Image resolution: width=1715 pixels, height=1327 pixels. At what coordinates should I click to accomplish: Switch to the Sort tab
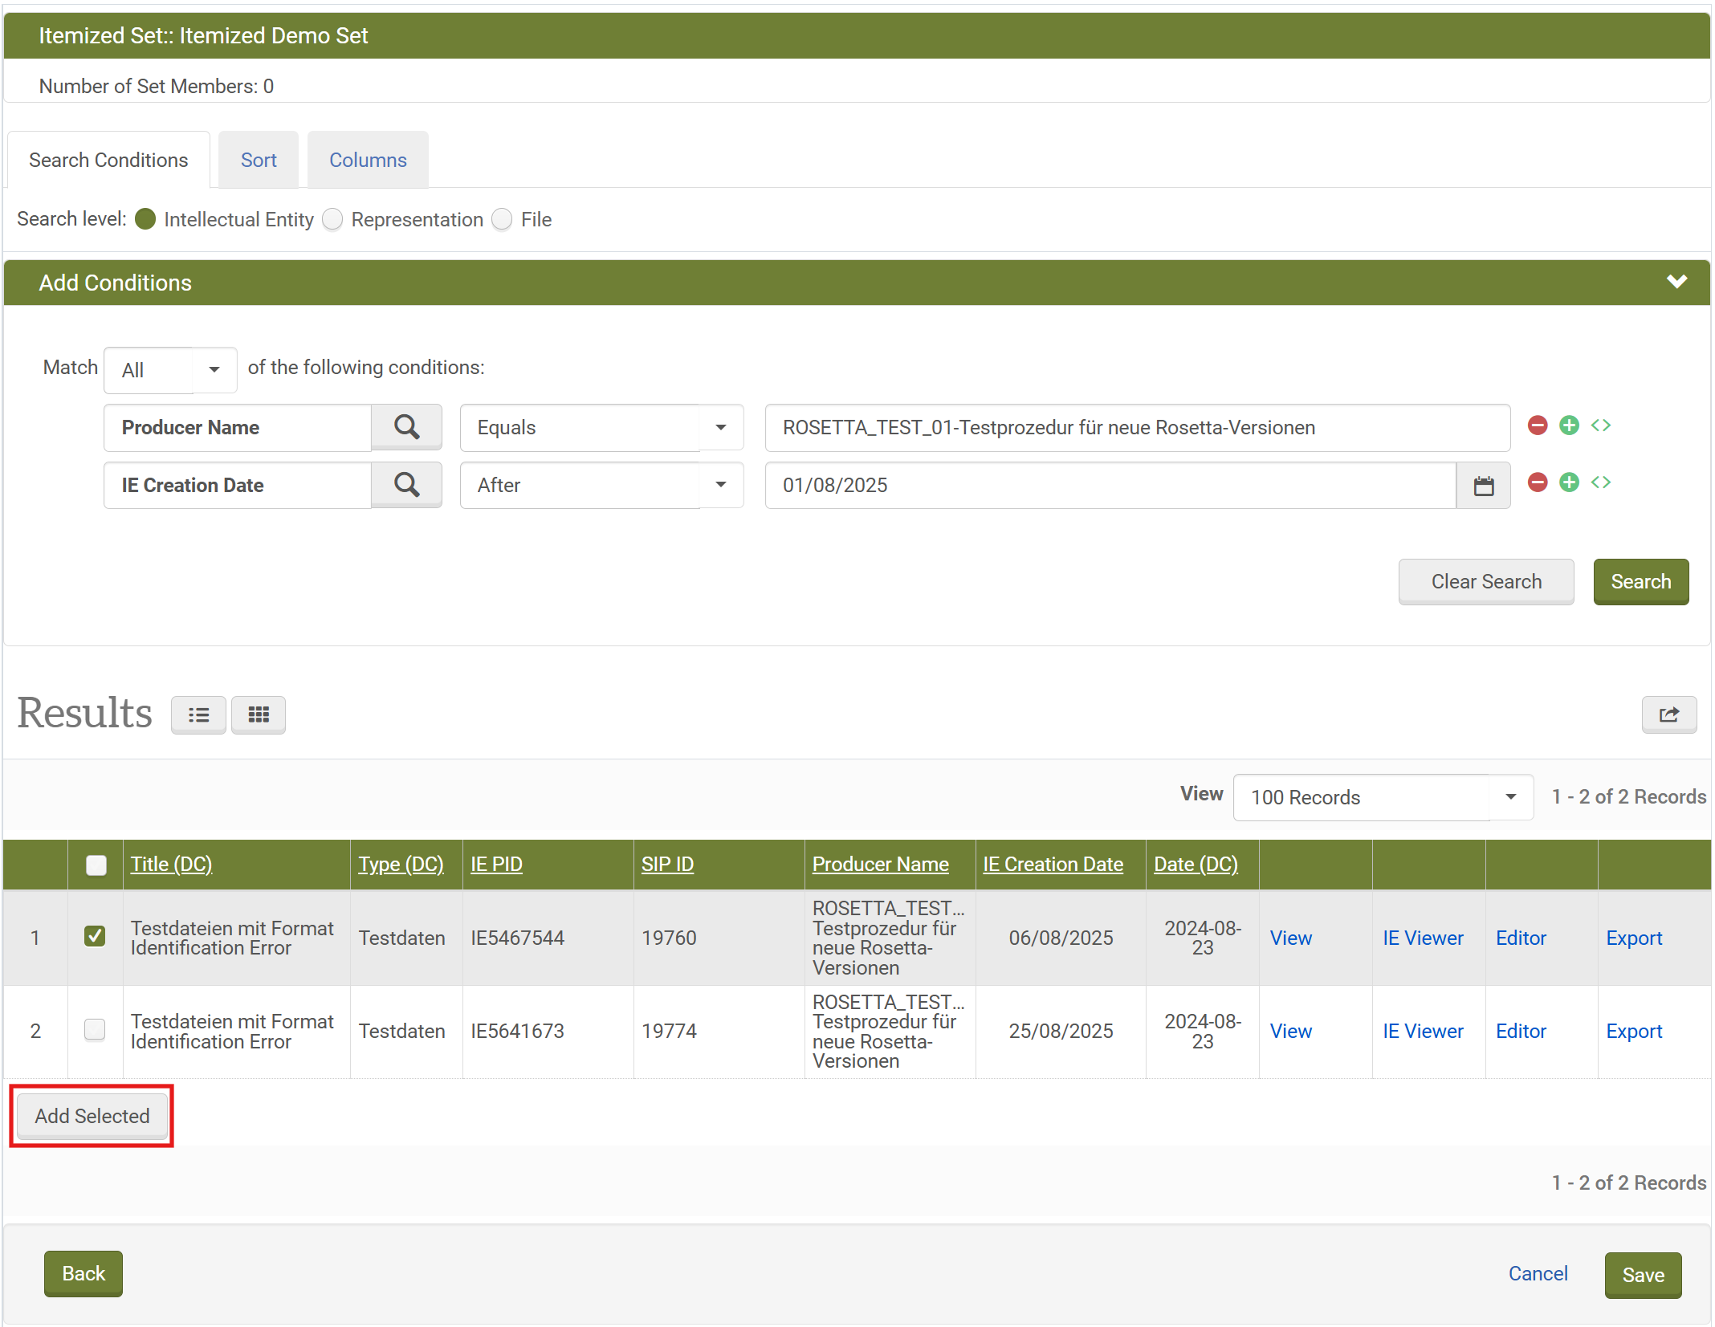point(259,160)
